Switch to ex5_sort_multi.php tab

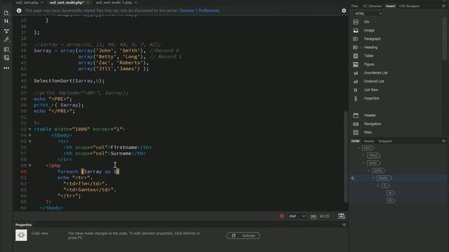(x=67, y=3)
